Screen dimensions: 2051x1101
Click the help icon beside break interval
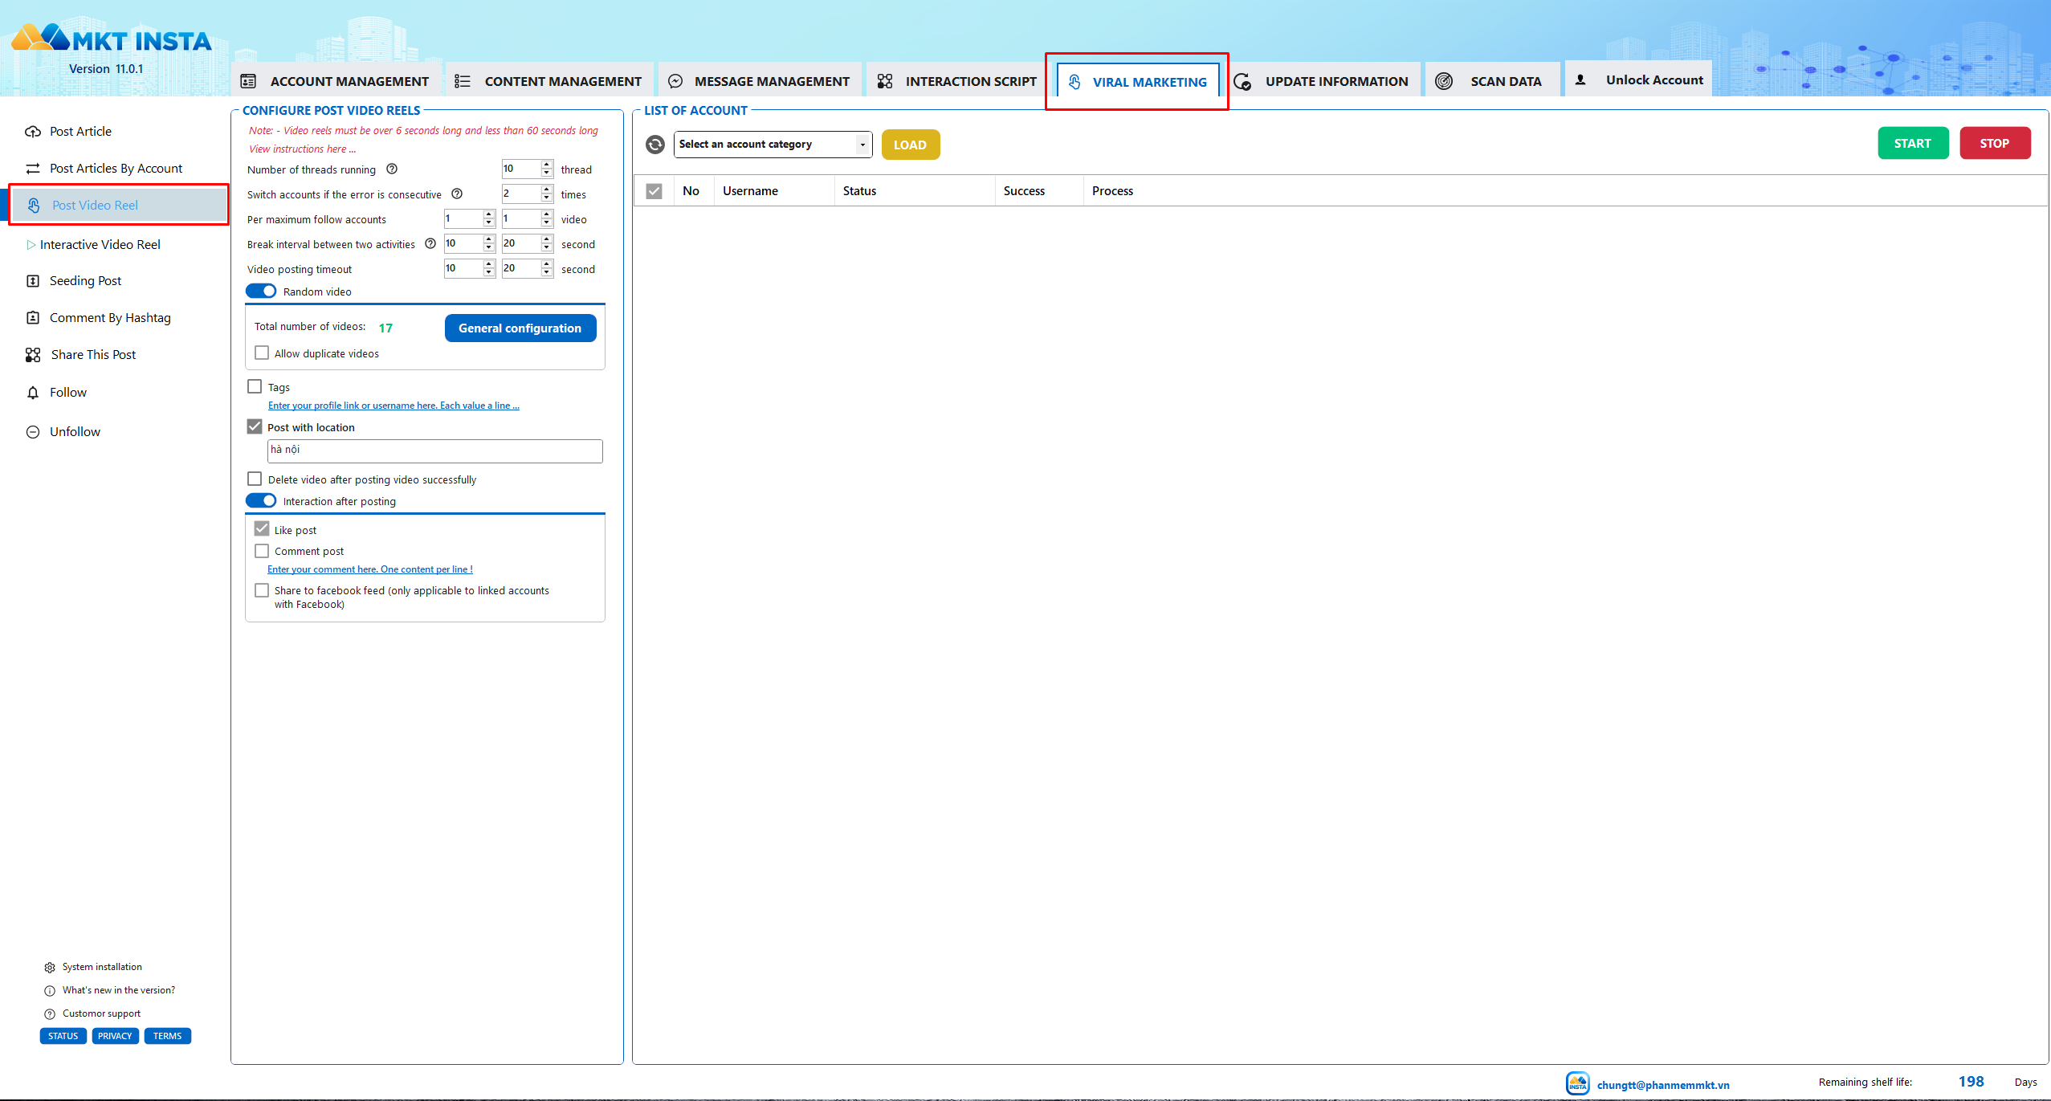click(430, 243)
